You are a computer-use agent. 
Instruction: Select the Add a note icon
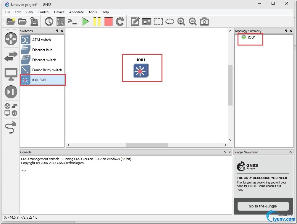pyautogui.click(x=135, y=21)
